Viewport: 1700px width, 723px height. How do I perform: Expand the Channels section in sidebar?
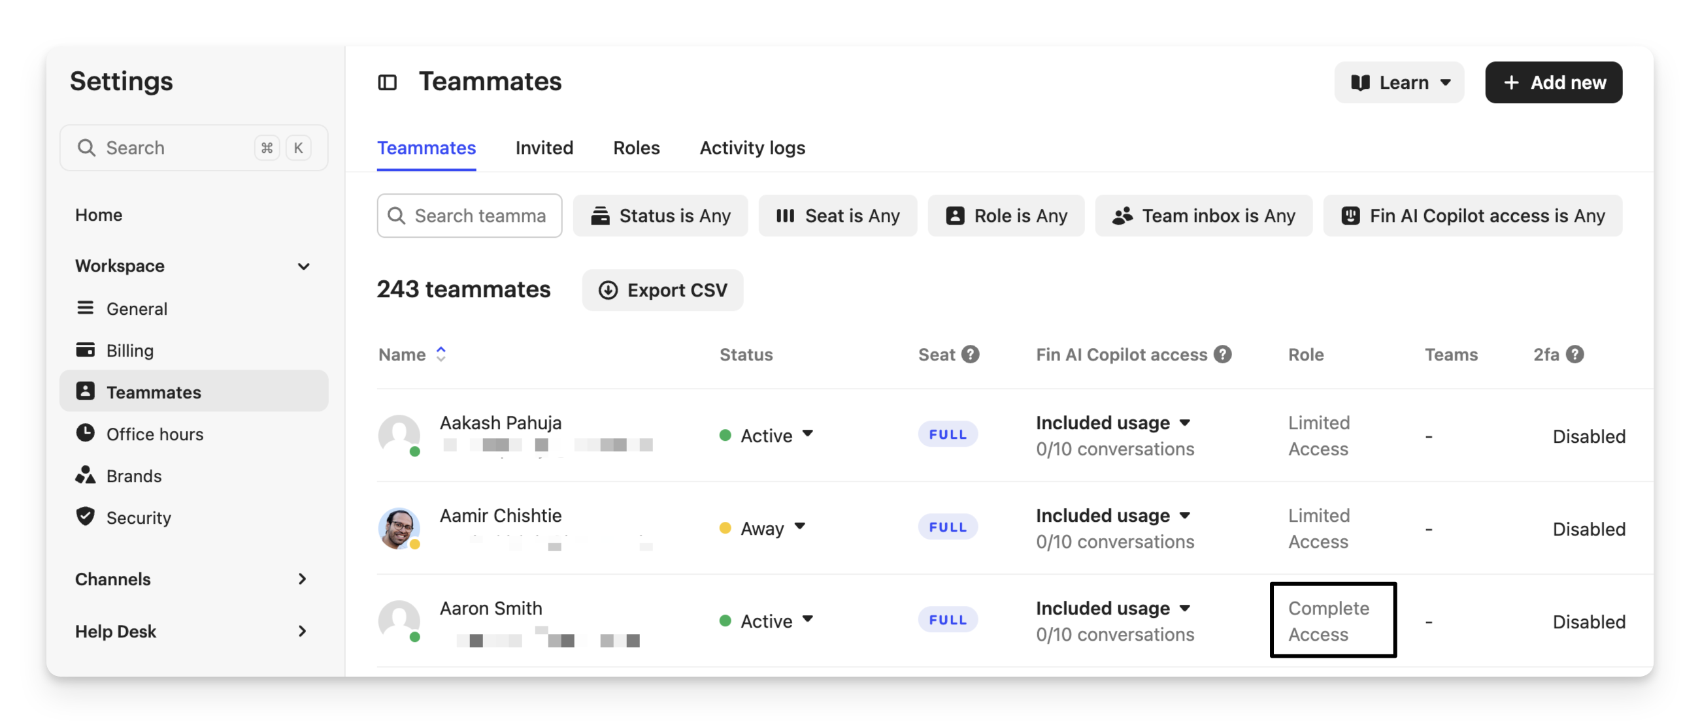(x=302, y=579)
